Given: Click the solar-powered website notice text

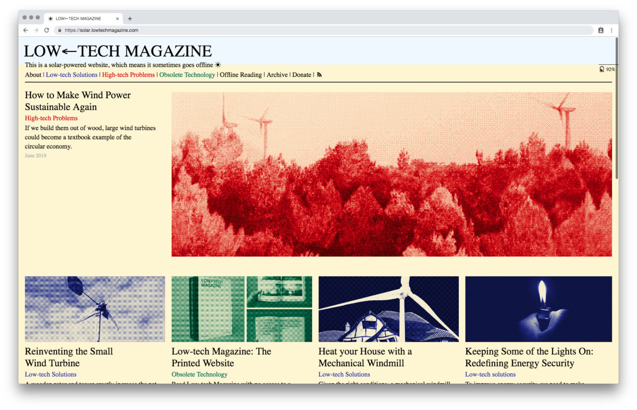Looking at the screenshot, I should [119, 65].
